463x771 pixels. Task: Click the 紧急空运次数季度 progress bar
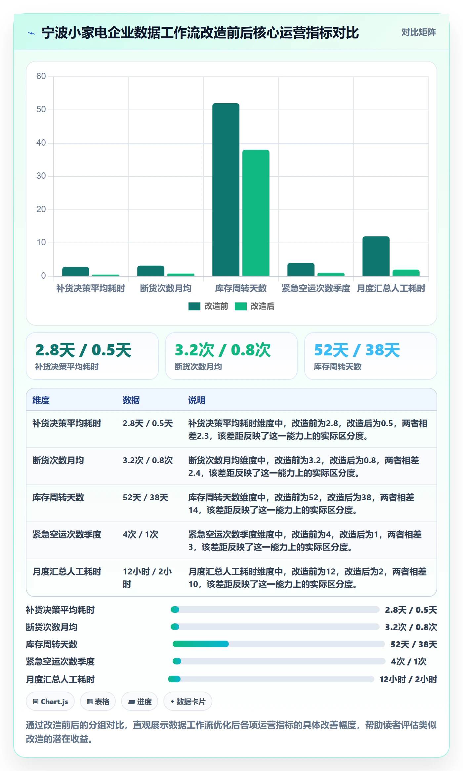coord(279,661)
